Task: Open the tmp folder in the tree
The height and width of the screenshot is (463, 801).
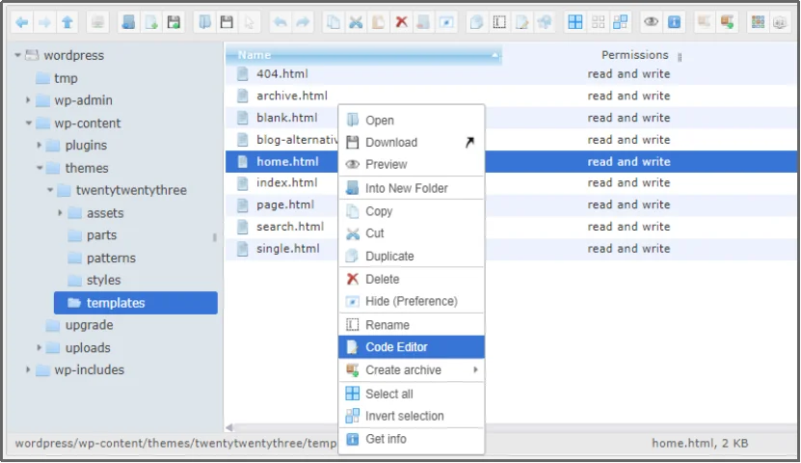Action: (x=66, y=78)
